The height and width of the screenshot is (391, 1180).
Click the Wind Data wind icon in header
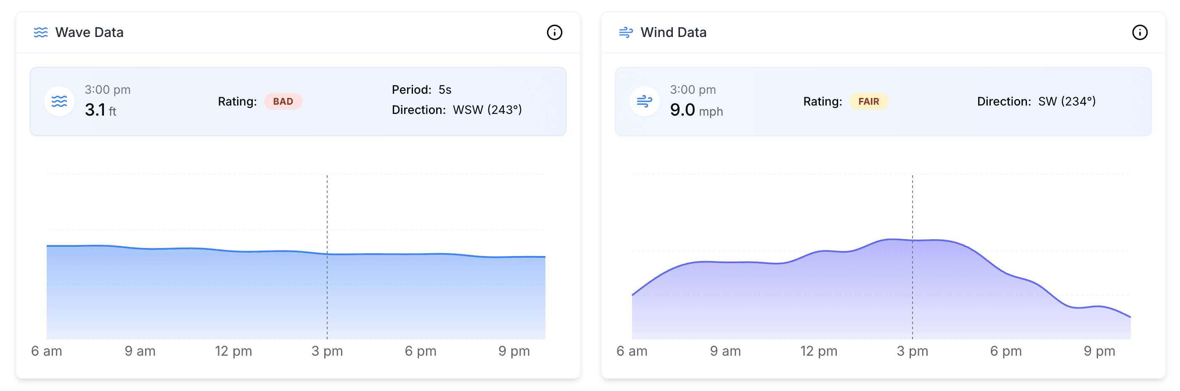tap(625, 32)
